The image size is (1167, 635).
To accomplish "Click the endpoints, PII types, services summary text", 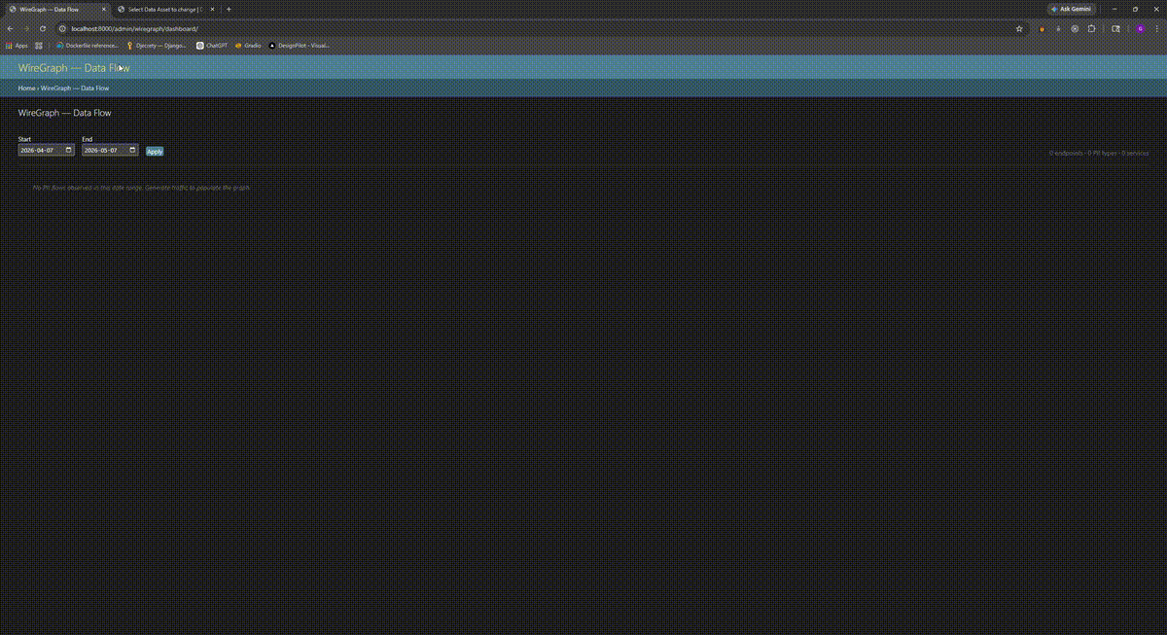I will [x=1099, y=154].
